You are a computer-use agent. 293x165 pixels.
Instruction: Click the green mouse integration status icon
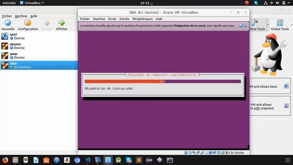pyautogui.click(x=222, y=153)
